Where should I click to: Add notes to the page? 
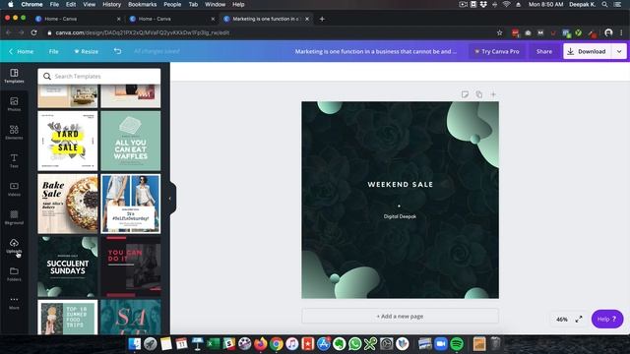[x=465, y=94]
